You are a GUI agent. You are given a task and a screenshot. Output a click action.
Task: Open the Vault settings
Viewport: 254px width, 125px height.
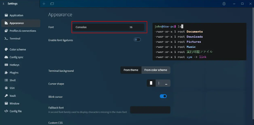point(21,96)
